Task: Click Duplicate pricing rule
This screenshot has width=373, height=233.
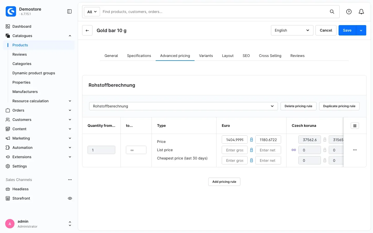Action: pos(339,106)
